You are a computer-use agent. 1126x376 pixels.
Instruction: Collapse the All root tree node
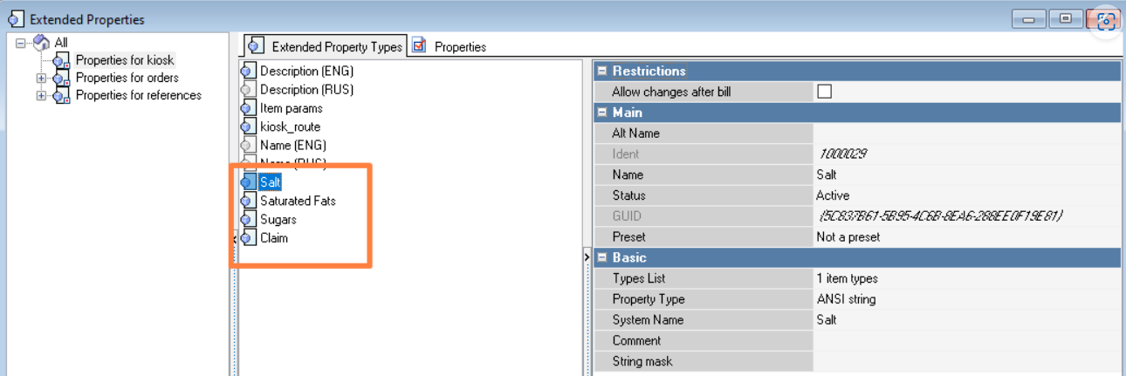21,42
